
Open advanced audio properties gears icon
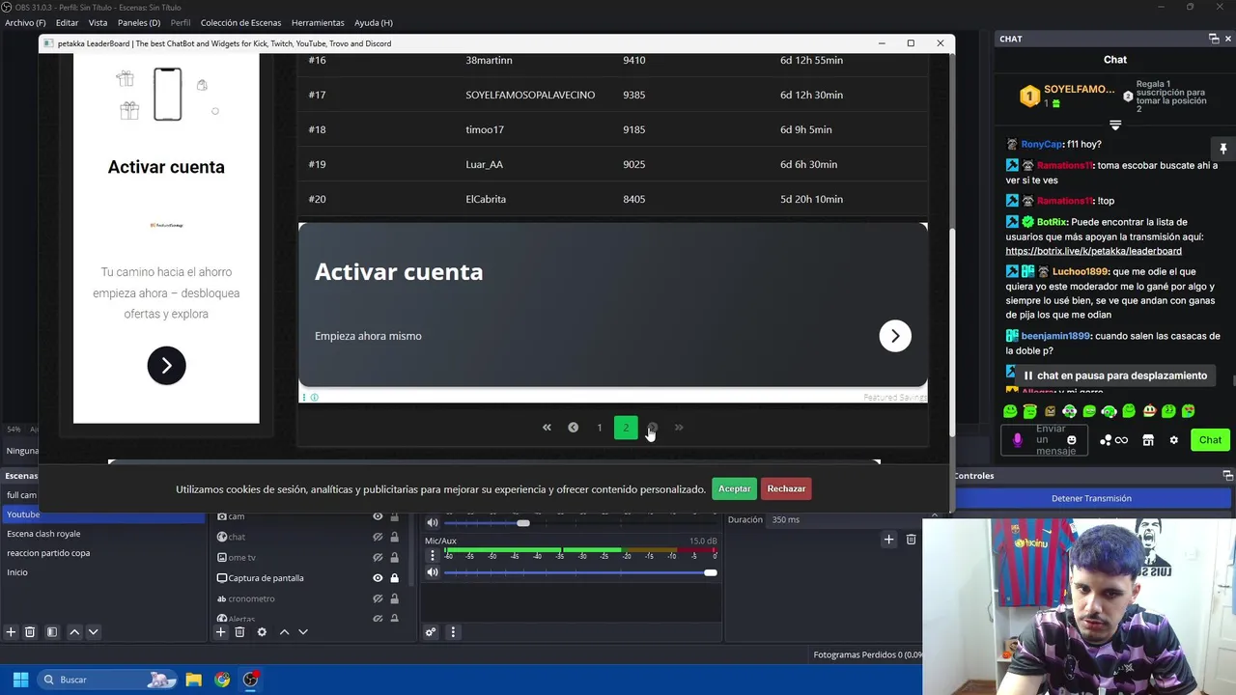(x=431, y=632)
